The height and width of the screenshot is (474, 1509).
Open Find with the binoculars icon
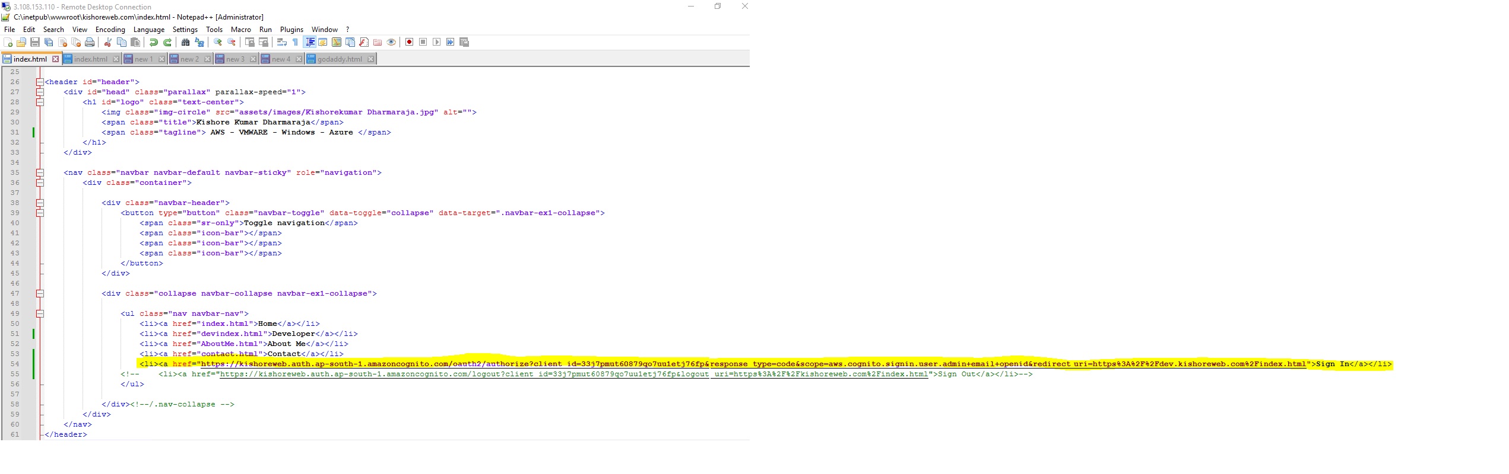186,42
